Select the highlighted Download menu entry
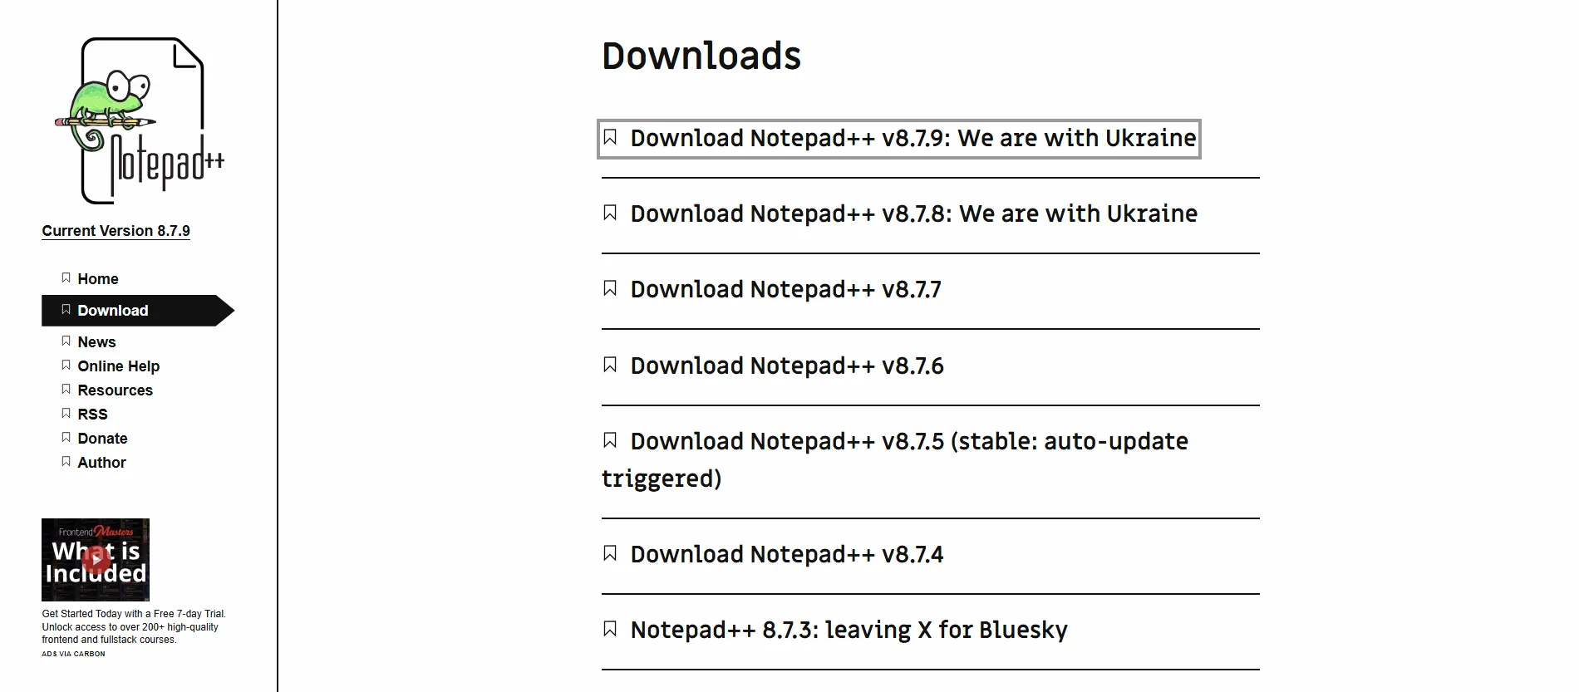 click(113, 310)
